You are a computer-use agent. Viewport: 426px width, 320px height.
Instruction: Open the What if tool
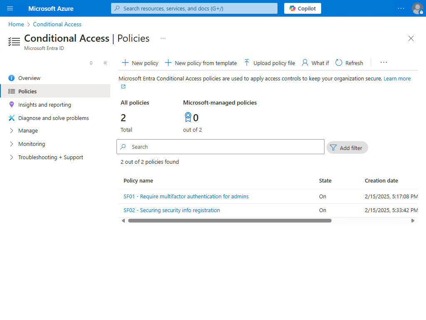tap(315, 63)
